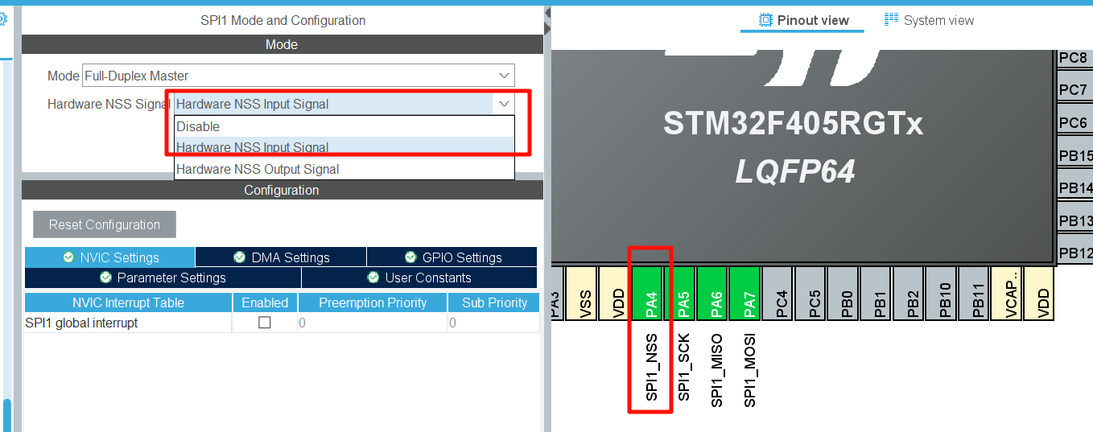Click the green check icon on User Constants
Screen dimensions: 1093x432
(373, 278)
